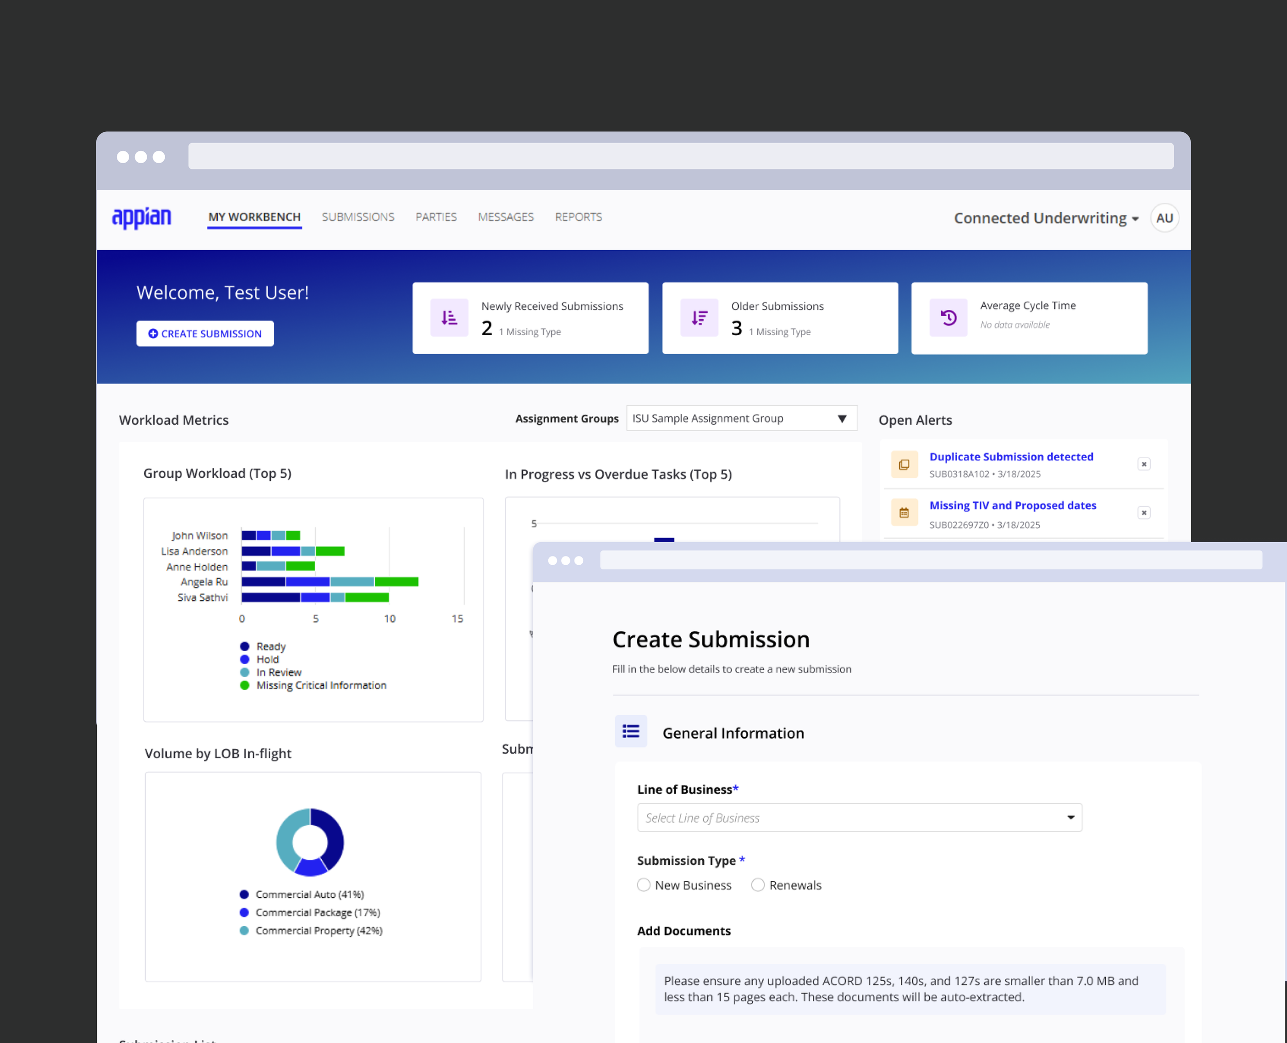Expand the Line of Business dropdown

click(x=859, y=817)
